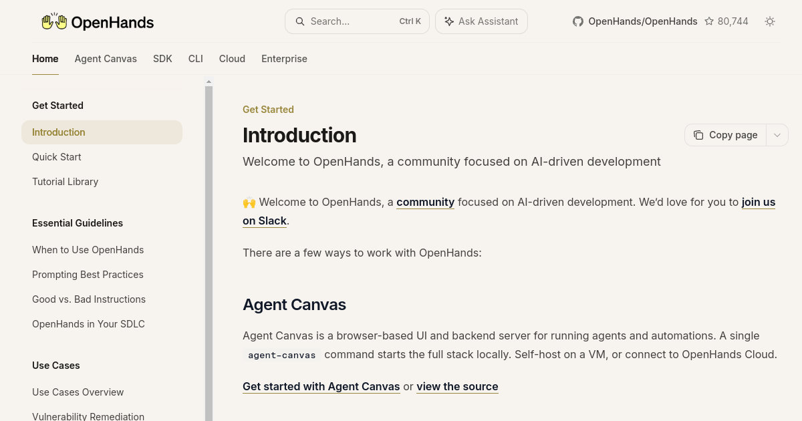Click the star icon beside 80,744
Image resolution: width=802 pixels, height=421 pixels.
pos(709,21)
